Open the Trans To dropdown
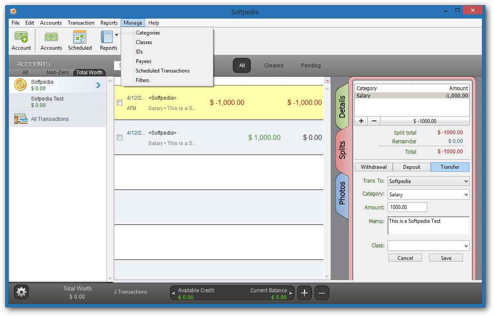 (428, 181)
